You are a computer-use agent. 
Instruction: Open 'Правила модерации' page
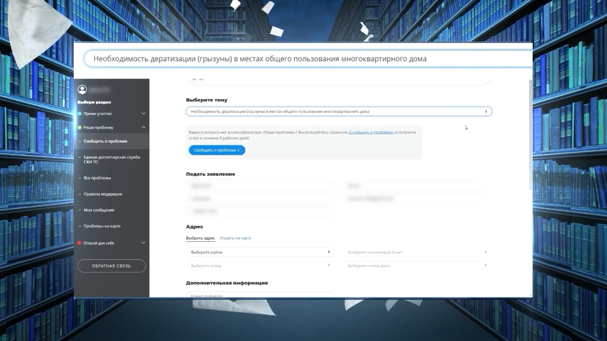point(103,194)
